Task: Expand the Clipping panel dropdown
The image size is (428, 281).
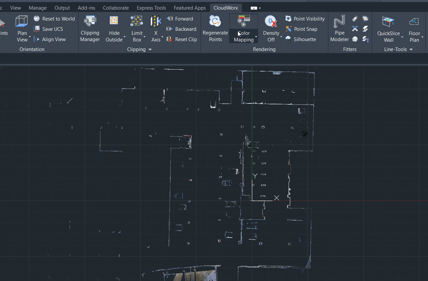Action: point(150,49)
